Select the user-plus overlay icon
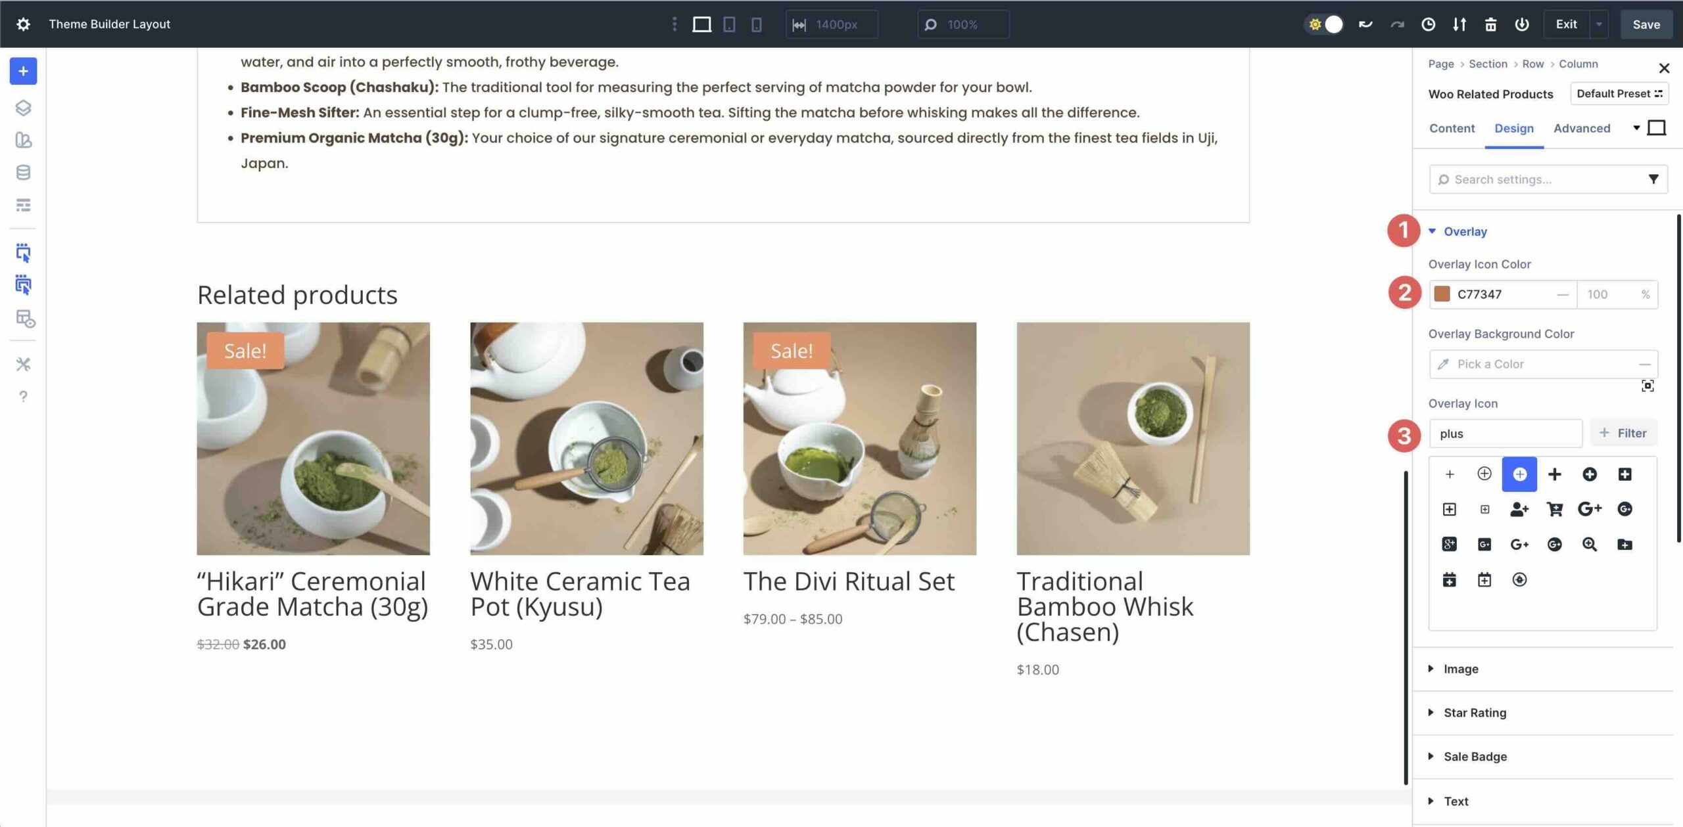 pos(1520,509)
